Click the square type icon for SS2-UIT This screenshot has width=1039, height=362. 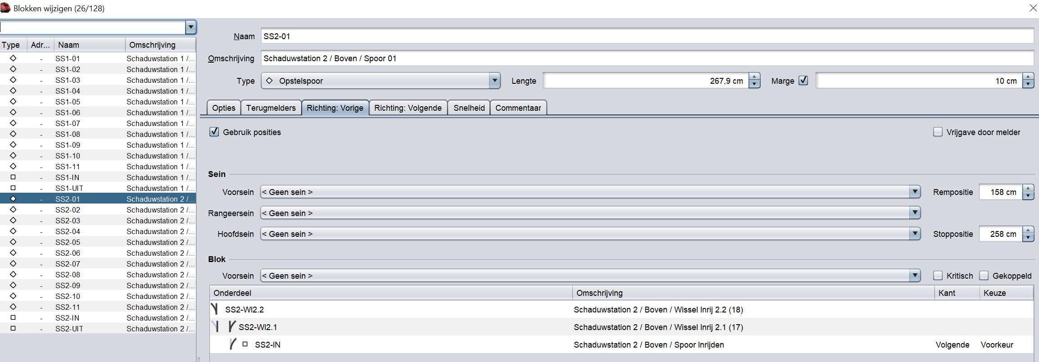click(x=13, y=328)
